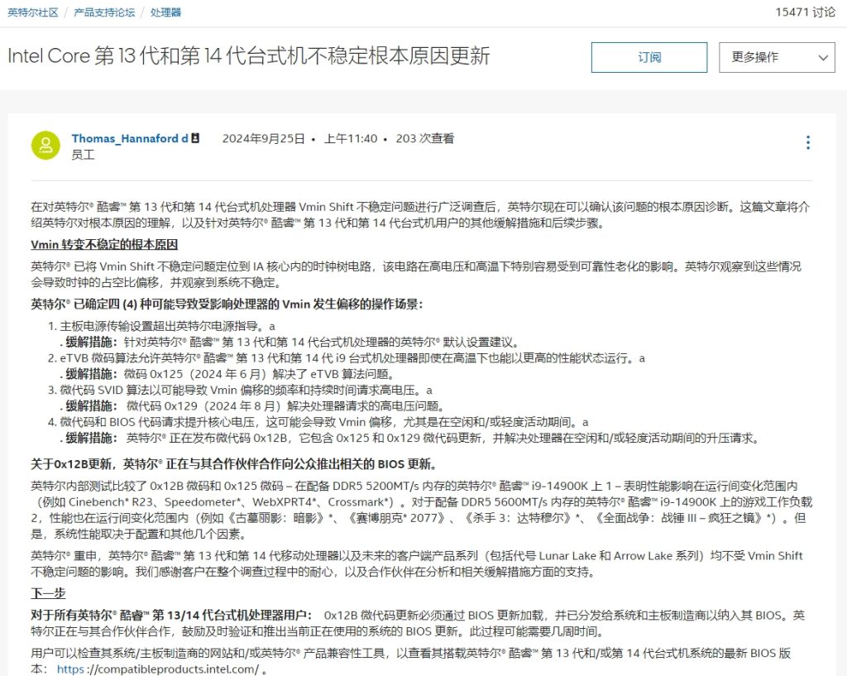Click the "203 次查看" view count
The height and width of the screenshot is (676, 847).
[425, 138]
